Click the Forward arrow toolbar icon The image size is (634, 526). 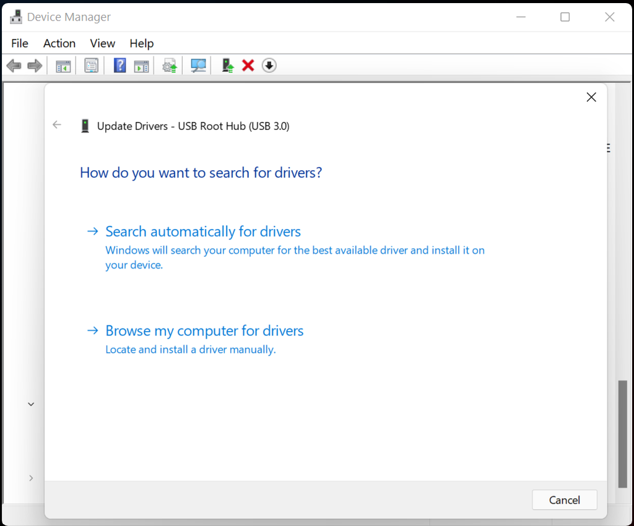tap(35, 66)
